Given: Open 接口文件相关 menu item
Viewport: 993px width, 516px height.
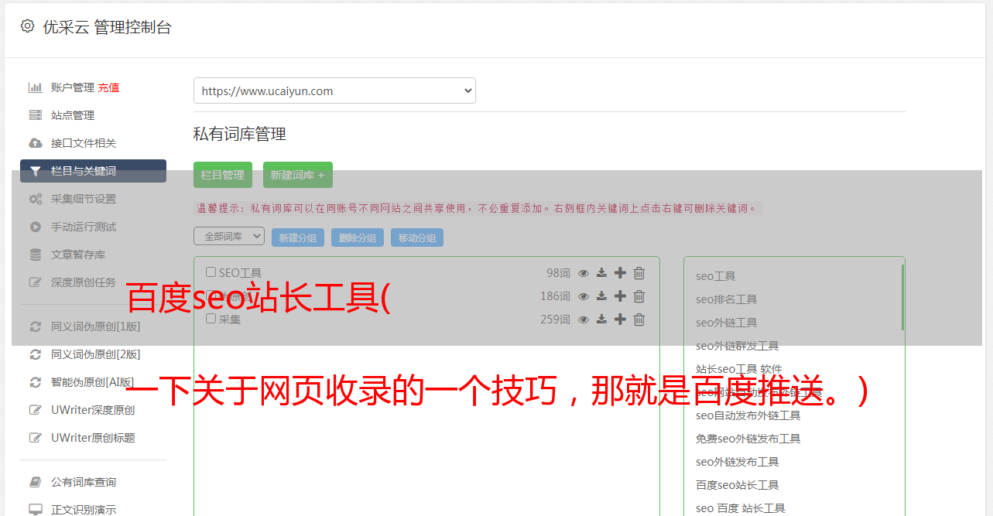Looking at the screenshot, I should click(x=84, y=143).
